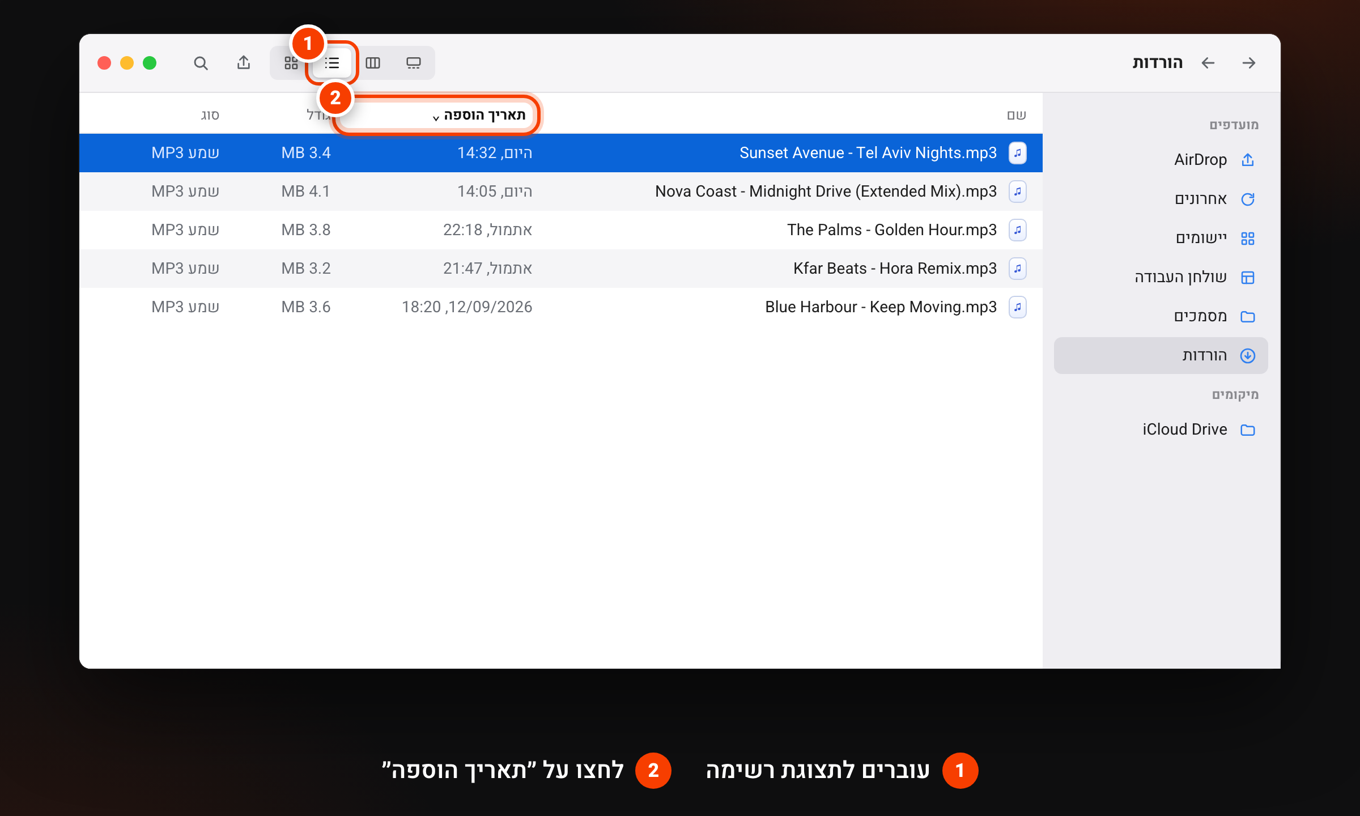Open שולחן העבודה in the sidebar
Viewport: 1360px width, 816px height.
pyautogui.click(x=1161, y=277)
